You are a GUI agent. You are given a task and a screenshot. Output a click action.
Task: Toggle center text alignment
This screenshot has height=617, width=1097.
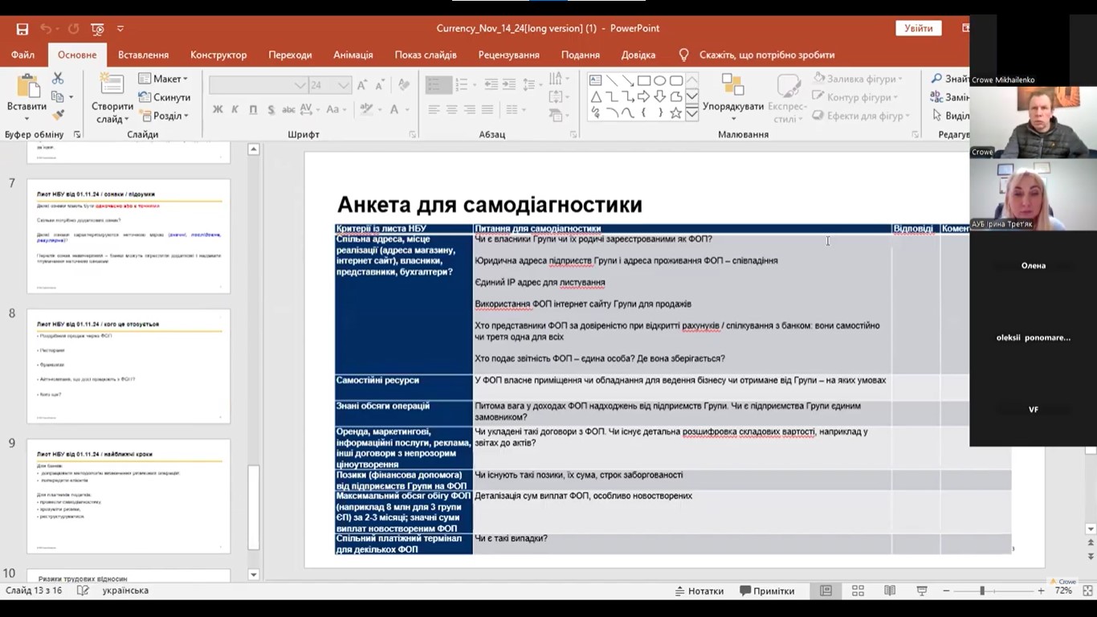(x=451, y=109)
